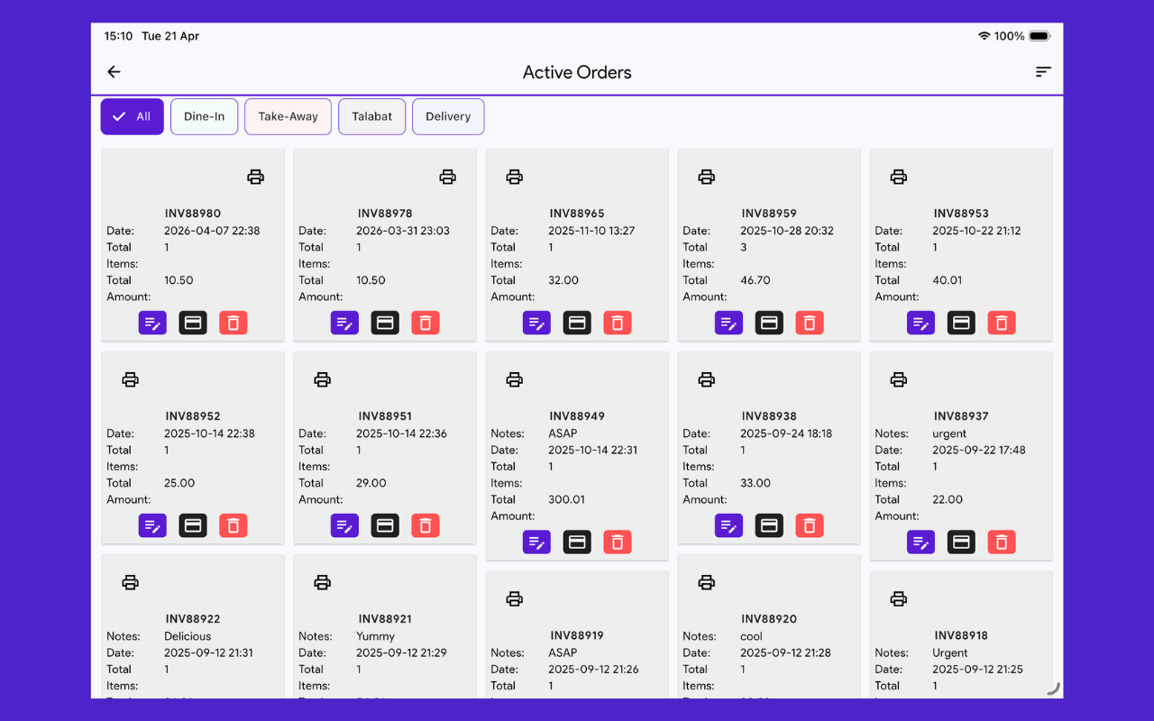
Task: Open payment for order INV88937
Action: [961, 542]
